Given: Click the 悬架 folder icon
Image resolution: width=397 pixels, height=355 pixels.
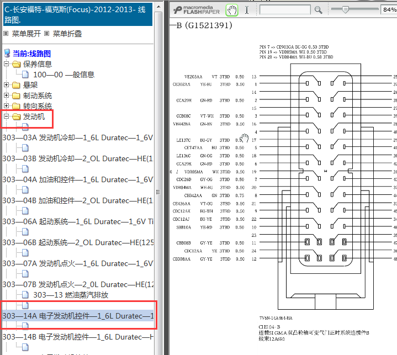Looking at the screenshot, I should click(x=16, y=85).
